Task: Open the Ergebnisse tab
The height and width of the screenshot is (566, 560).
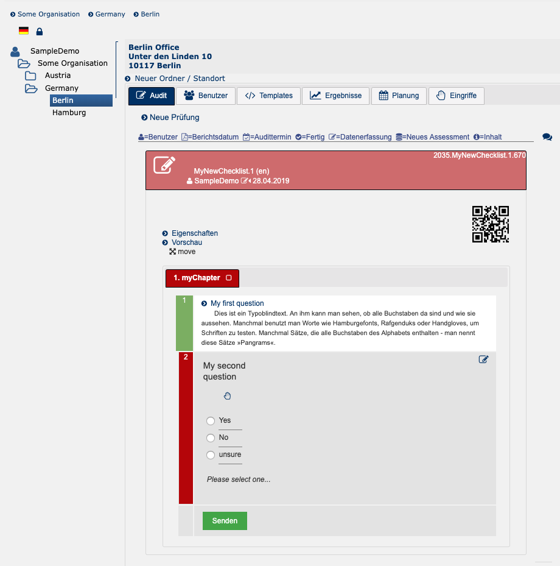Action: [x=335, y=96]
